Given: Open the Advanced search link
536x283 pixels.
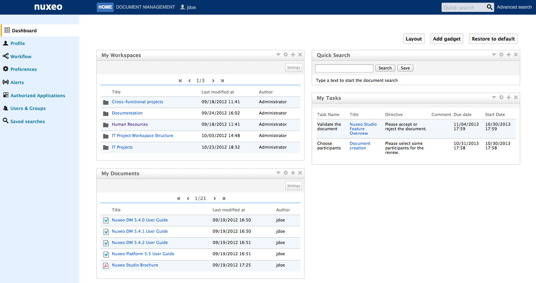Looking at the screenshot, I should [x=514, y=7].
